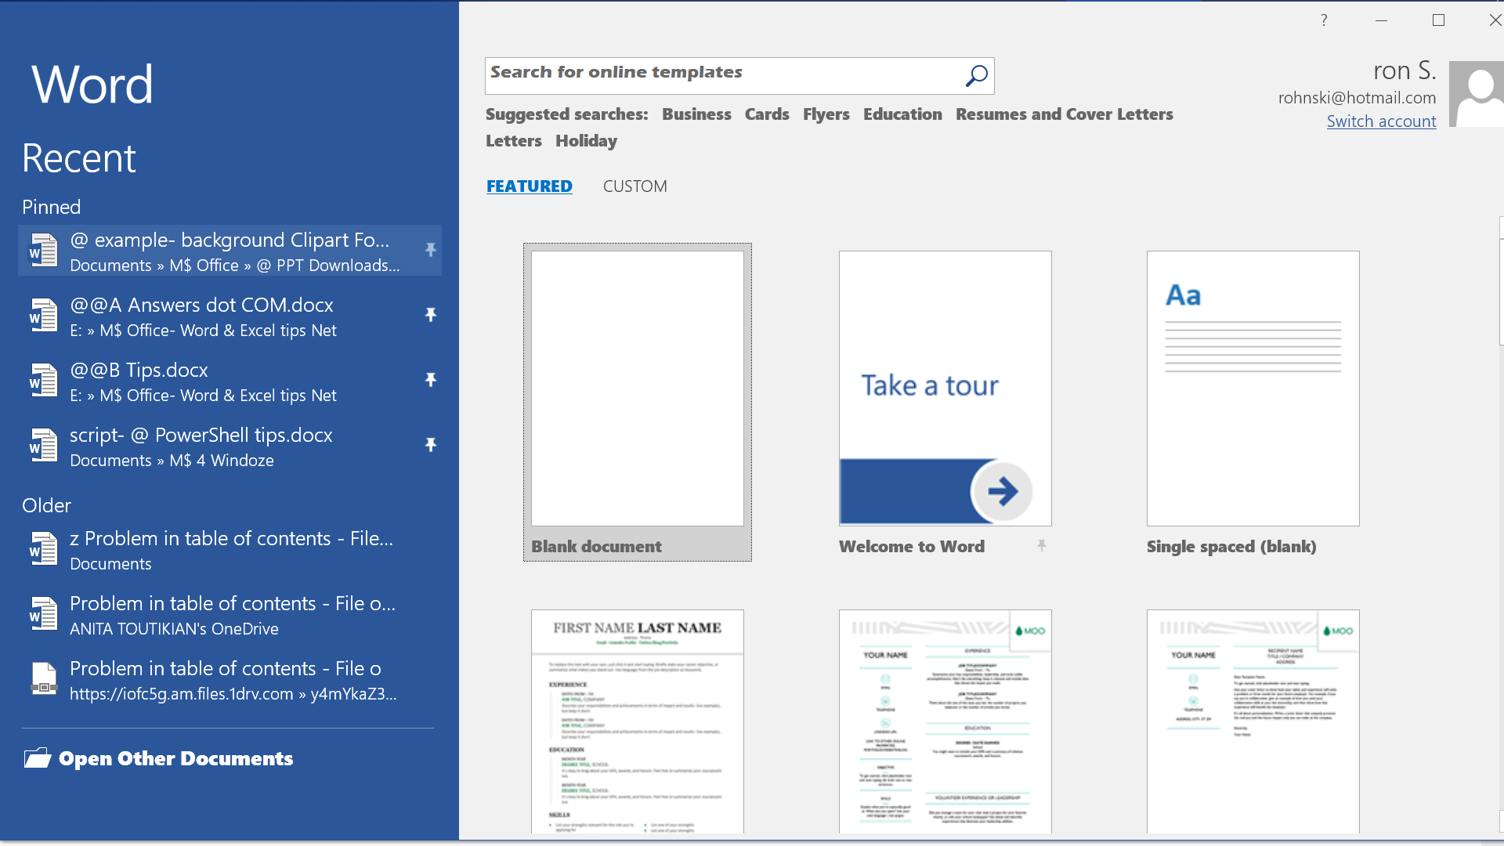
Task: Click the Blank document label
Action: click(596, 547)
